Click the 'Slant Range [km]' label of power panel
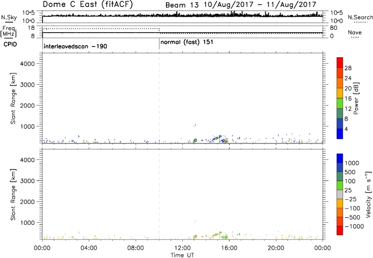This screenshot has height=258, width=373. (x=13, y=98)
